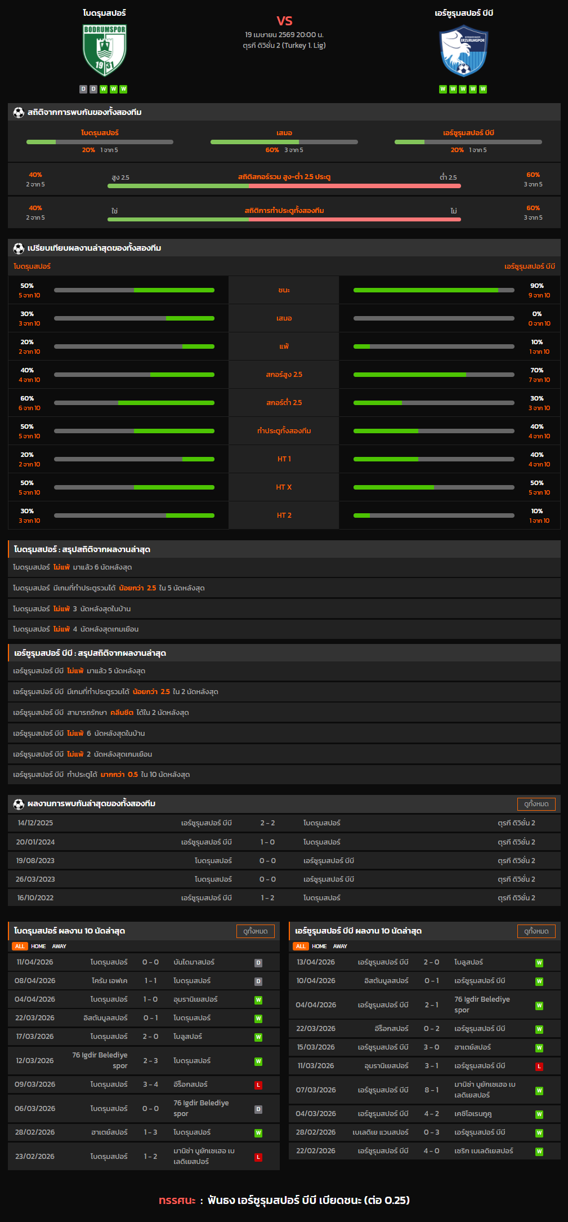
Task: Click the over/under 2.5 goals stat bar
Action: tap(284, 185)
